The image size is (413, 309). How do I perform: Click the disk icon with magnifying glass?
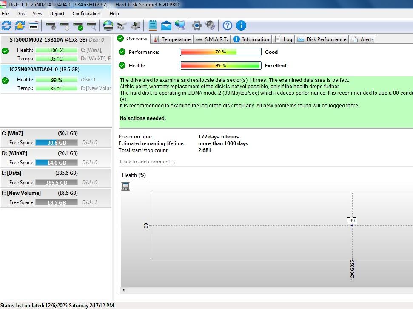(x=91, y=26)
